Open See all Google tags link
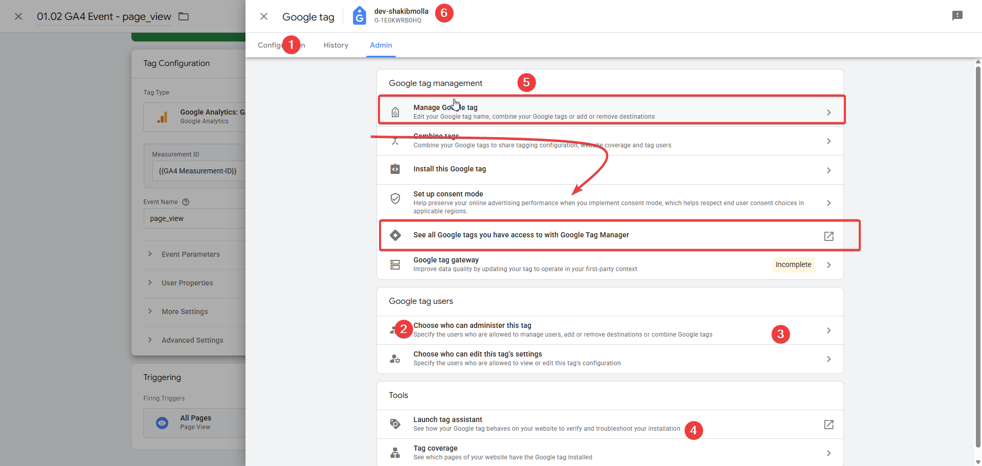982x466 pixels. 610,235
